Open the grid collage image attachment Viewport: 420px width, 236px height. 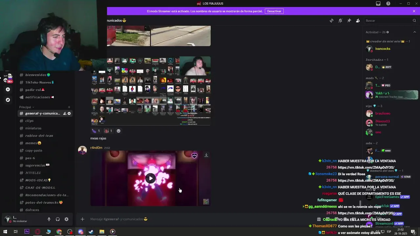point(151,91)
